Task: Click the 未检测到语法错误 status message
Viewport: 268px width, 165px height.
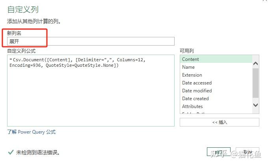Action: [x=38, y=152]
